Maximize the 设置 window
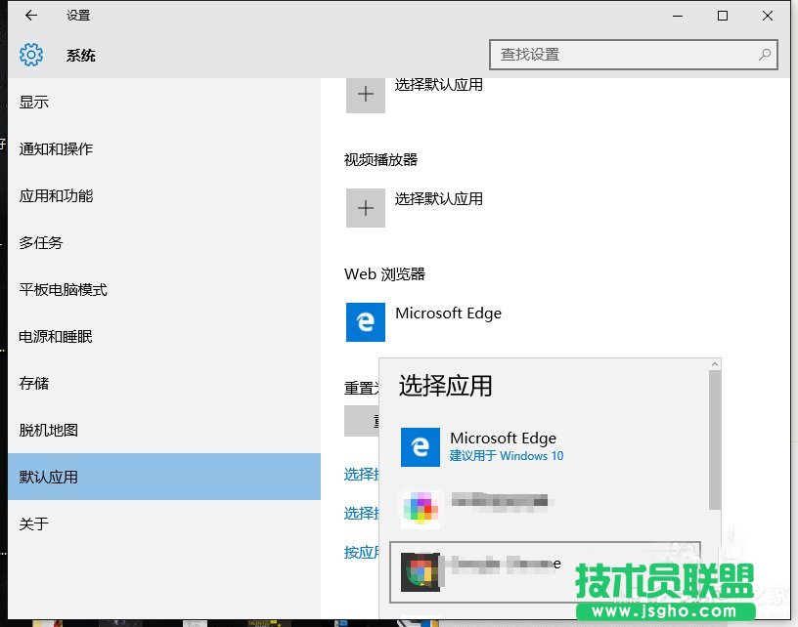Screen dimensions: 798x627 722,16
